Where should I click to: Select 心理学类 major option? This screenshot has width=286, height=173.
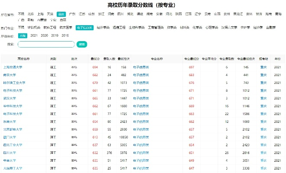212,28
